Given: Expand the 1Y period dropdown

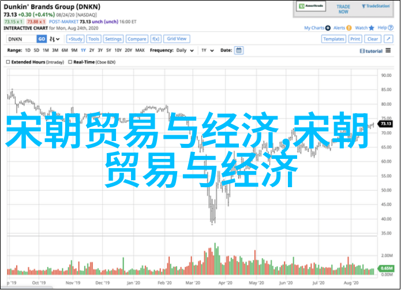Looking at the screenshot, I should click(208, 50).
